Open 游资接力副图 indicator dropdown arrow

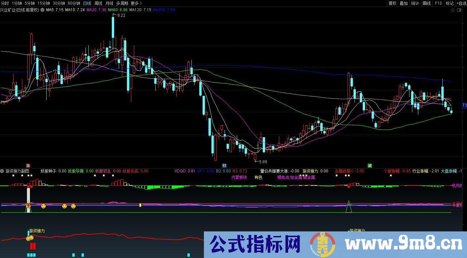[x=2, y=171]
